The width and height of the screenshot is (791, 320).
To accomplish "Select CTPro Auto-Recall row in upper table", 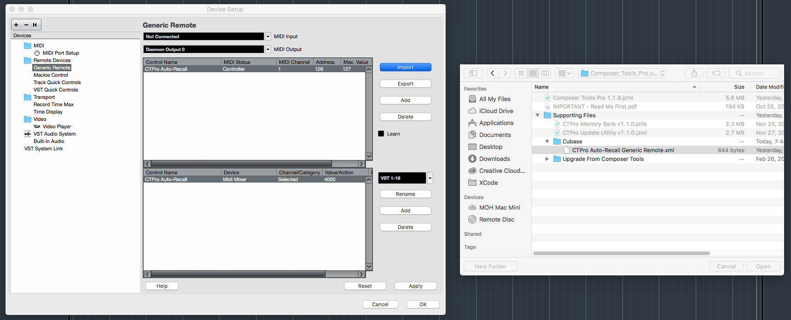I will point(255,69).
